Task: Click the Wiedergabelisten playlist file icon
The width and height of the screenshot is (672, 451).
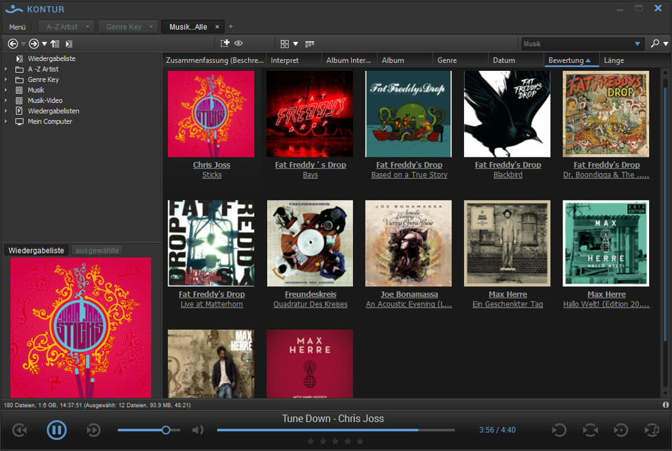Action: 19,111
